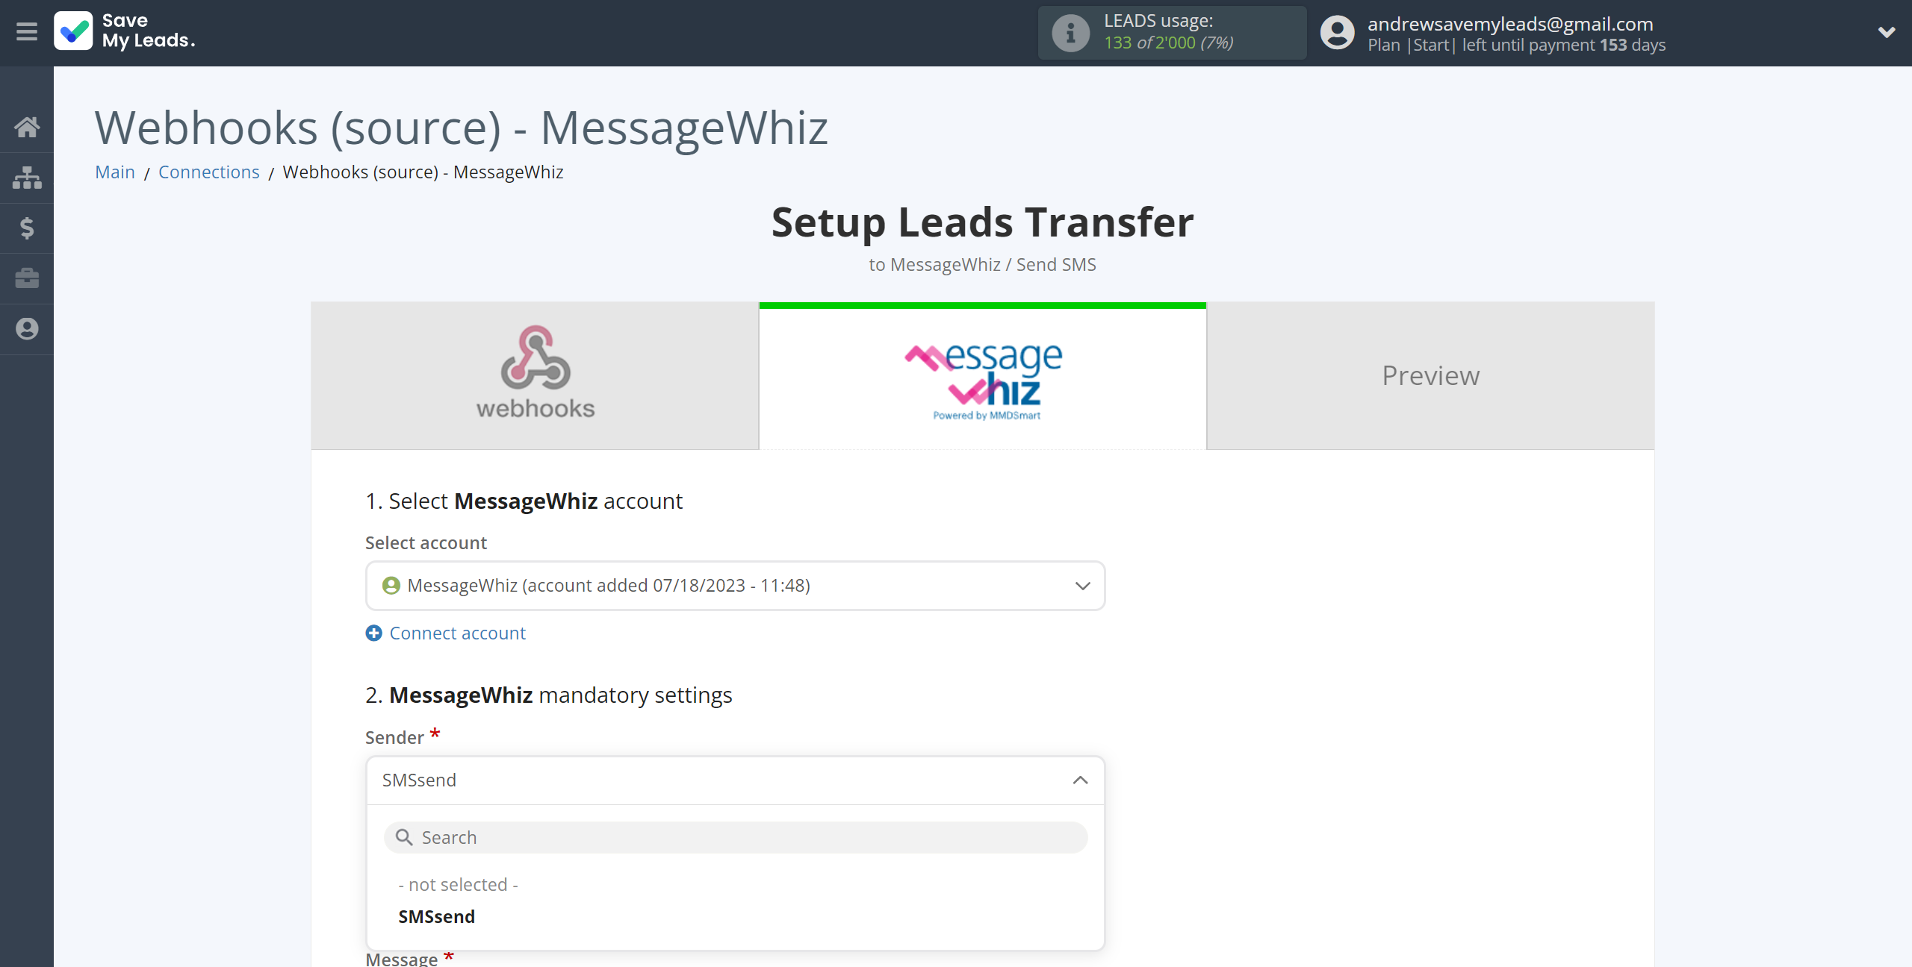Screen dimensions: 1912x967
Task: Select SMSsend from sender list
Action: pyautogui.click(x=437, y=916)
